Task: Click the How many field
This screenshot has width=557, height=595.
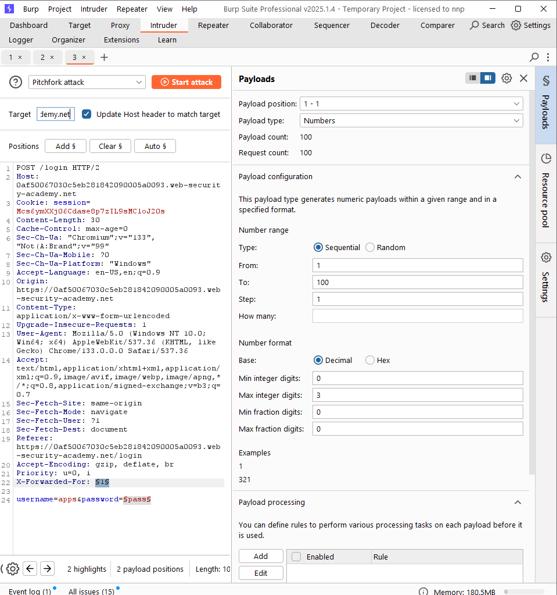Action: tap(418, 316)
